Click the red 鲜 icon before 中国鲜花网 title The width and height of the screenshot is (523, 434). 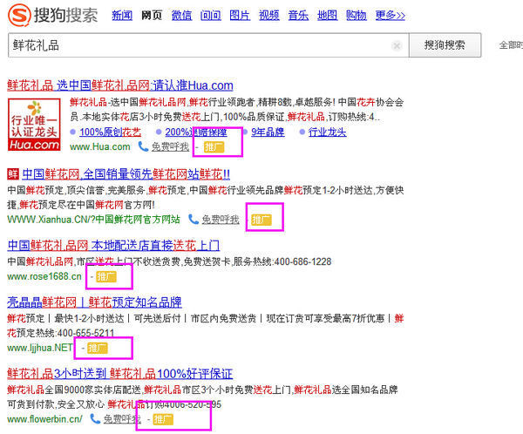point(13,173)
